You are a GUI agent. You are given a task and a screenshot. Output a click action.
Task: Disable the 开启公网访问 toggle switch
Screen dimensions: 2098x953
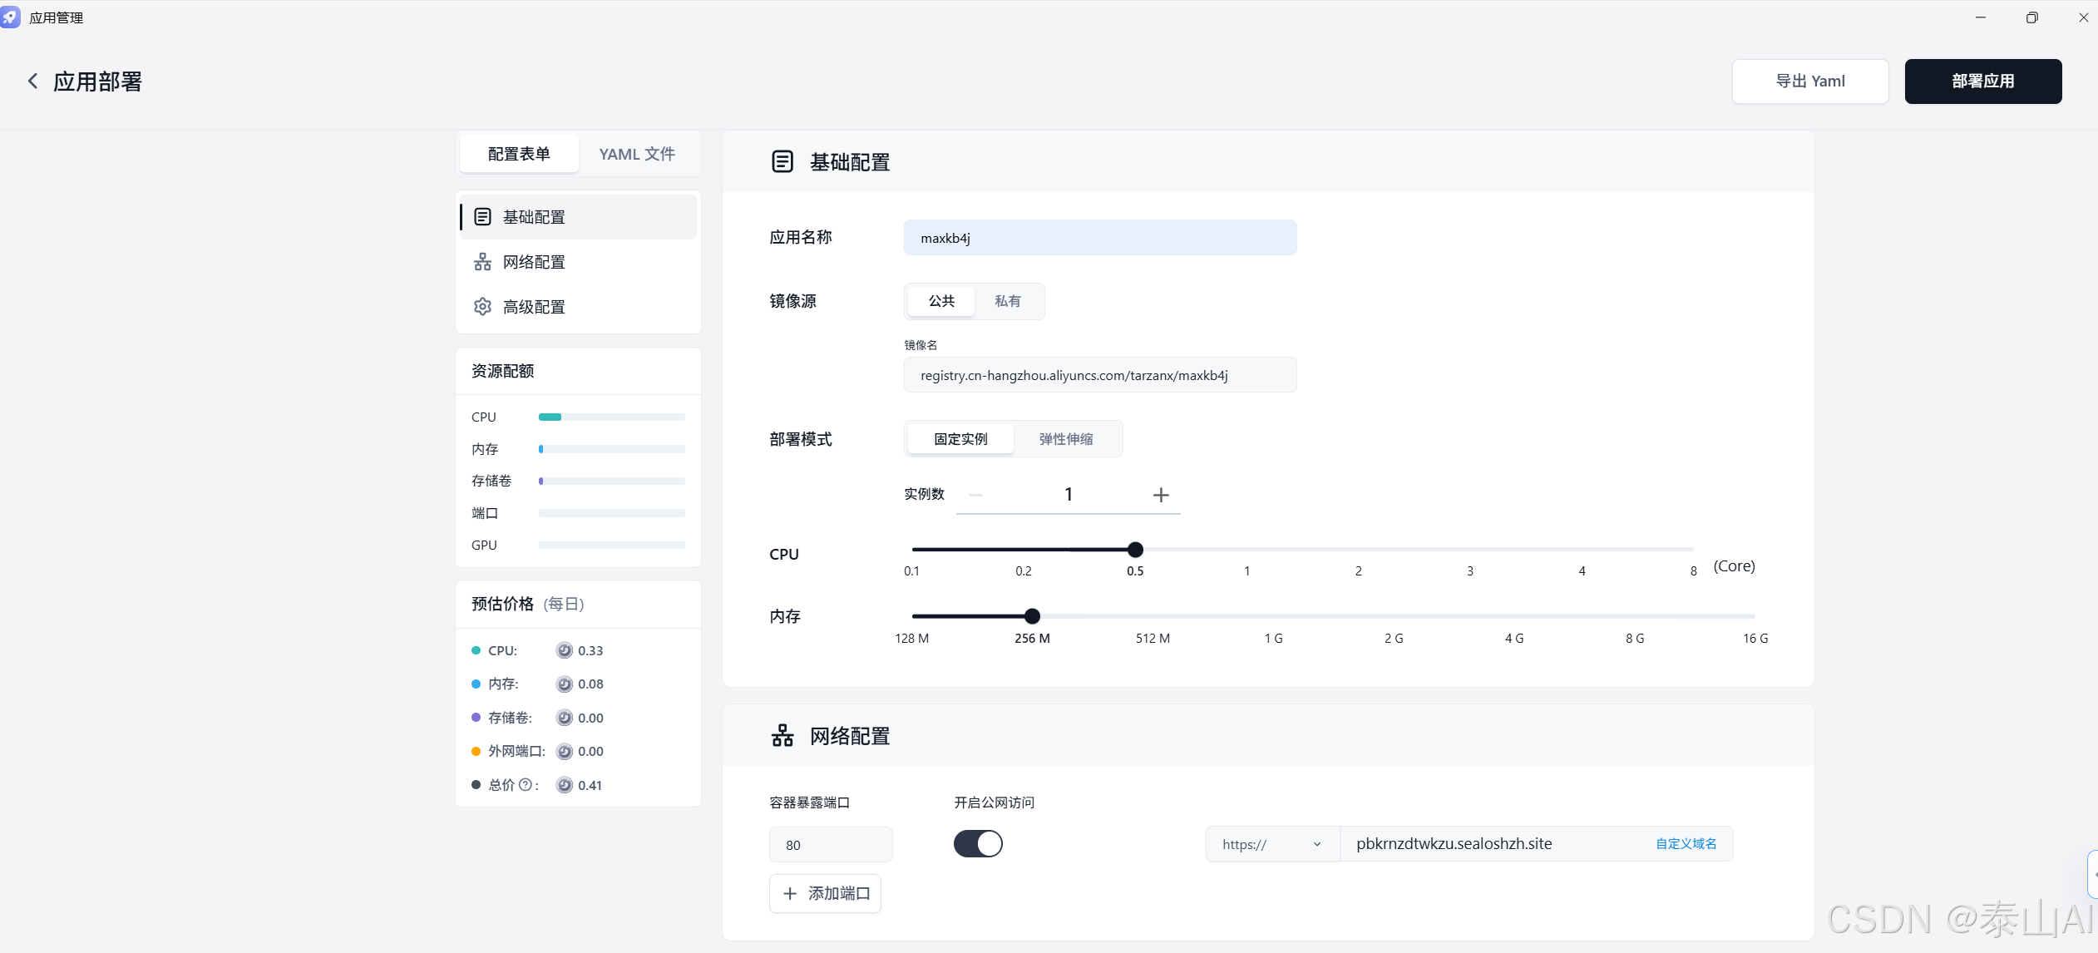(978, 844)
